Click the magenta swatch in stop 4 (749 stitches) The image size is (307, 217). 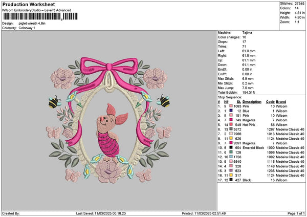click(231, 120)
